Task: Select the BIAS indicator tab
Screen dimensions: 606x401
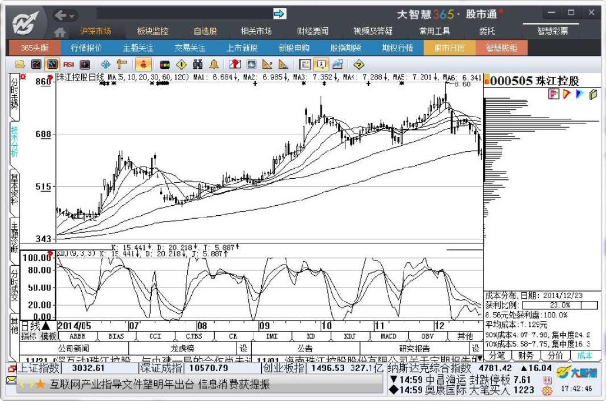Action: [116, 336]
